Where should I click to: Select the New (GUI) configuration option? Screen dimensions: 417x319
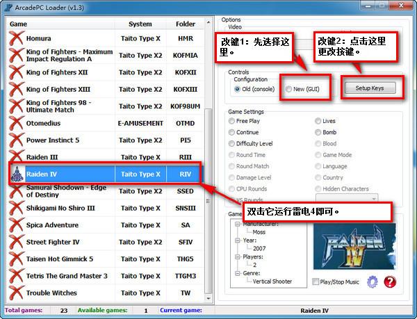[x=289, y=89]
